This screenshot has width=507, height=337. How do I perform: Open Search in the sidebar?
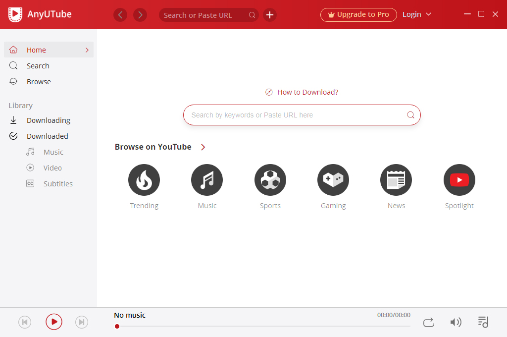click(x=49, y=66)
